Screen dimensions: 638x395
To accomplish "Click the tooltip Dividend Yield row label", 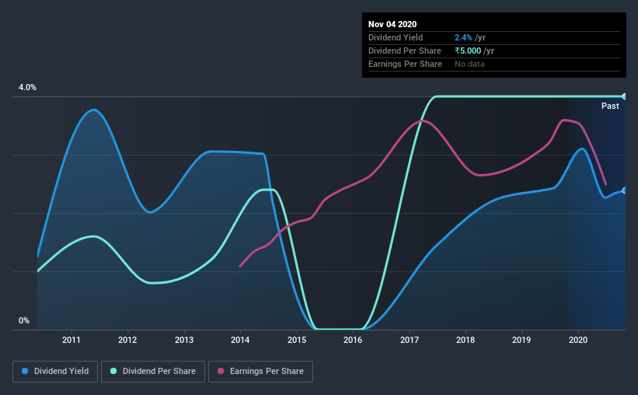I will tap(396, 37).
